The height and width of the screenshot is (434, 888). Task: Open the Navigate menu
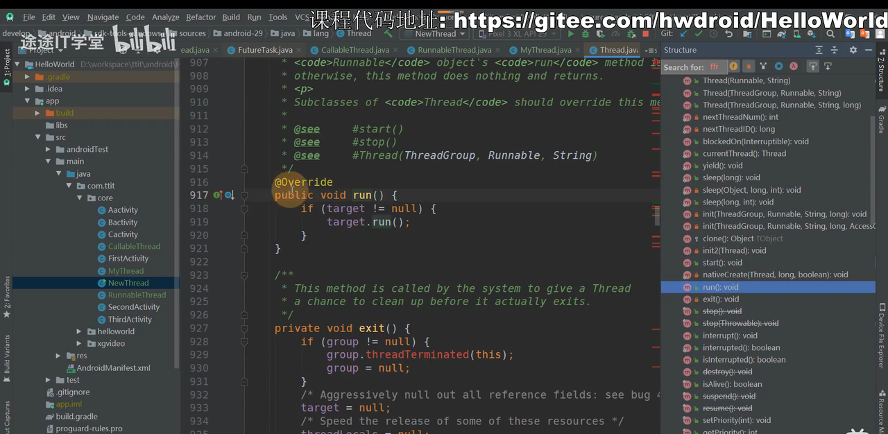(103, 17)
